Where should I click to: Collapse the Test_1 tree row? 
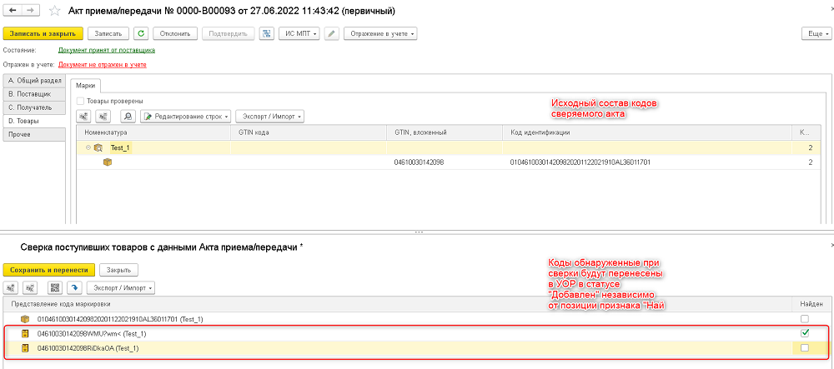[x=88, y=148]
